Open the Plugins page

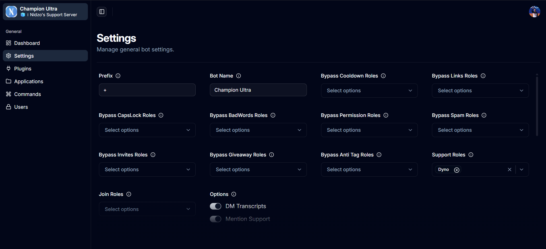click(23, 69)
